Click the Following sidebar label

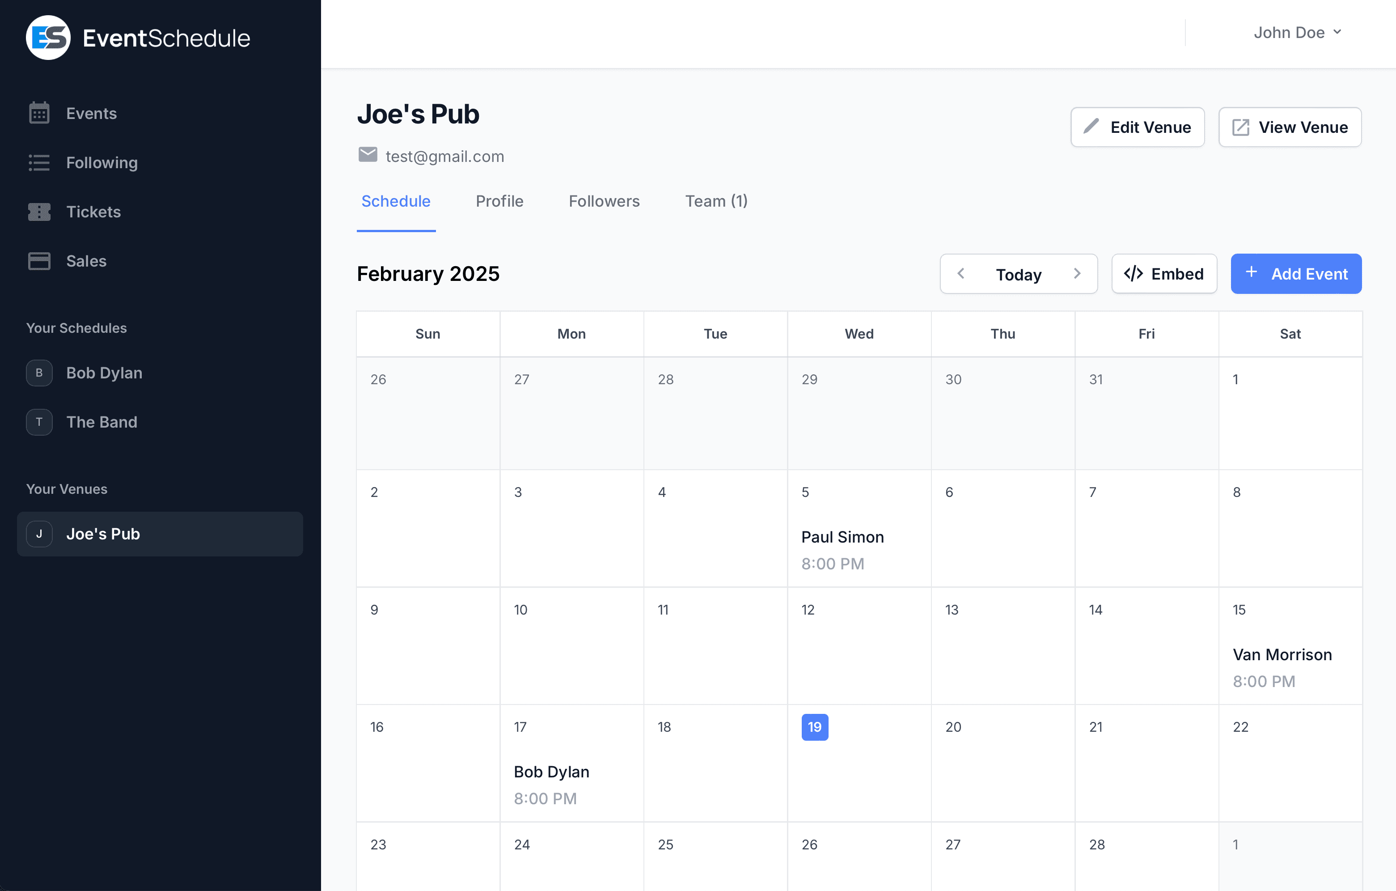click(x=102, y=162)
